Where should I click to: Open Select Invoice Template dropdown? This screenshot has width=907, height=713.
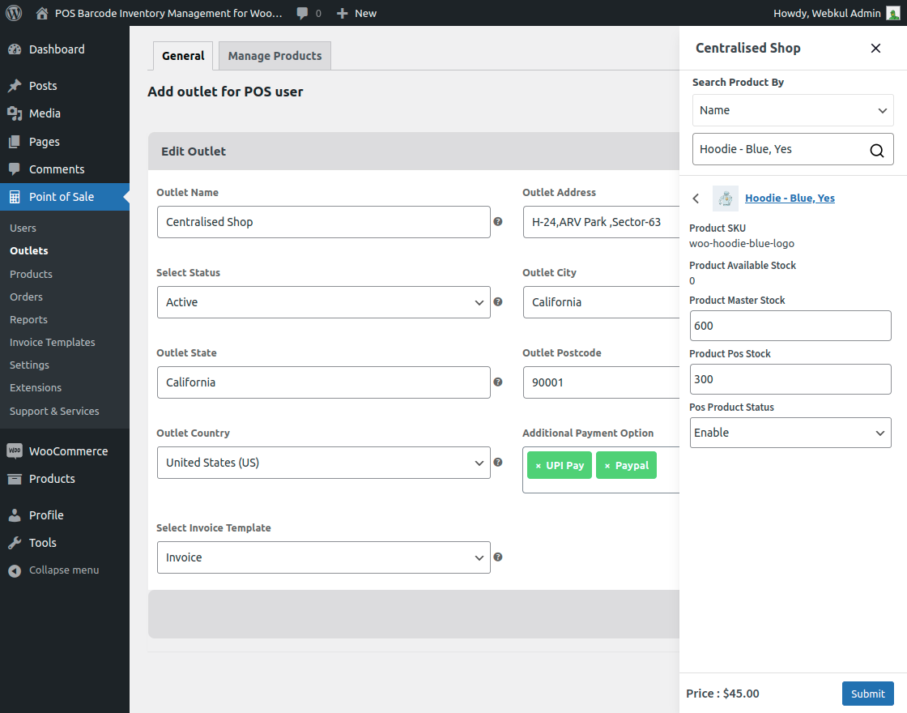point(323,557)
